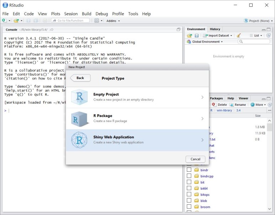This screenshot has height=215, width=275.
Task: Open the Debug menu
Action: [x=102, y=14]
